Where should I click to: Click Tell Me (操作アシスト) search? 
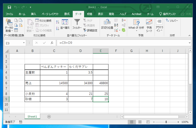pos(167,14)
